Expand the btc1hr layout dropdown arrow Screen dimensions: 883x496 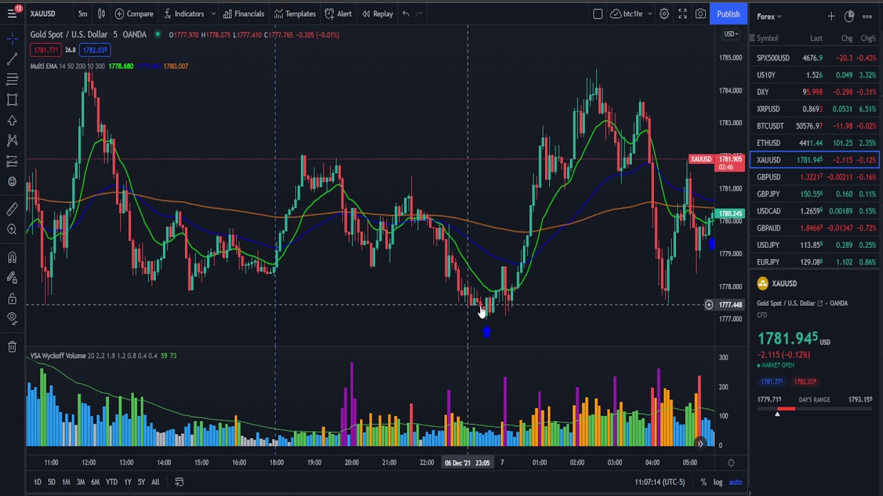[650, 14]
